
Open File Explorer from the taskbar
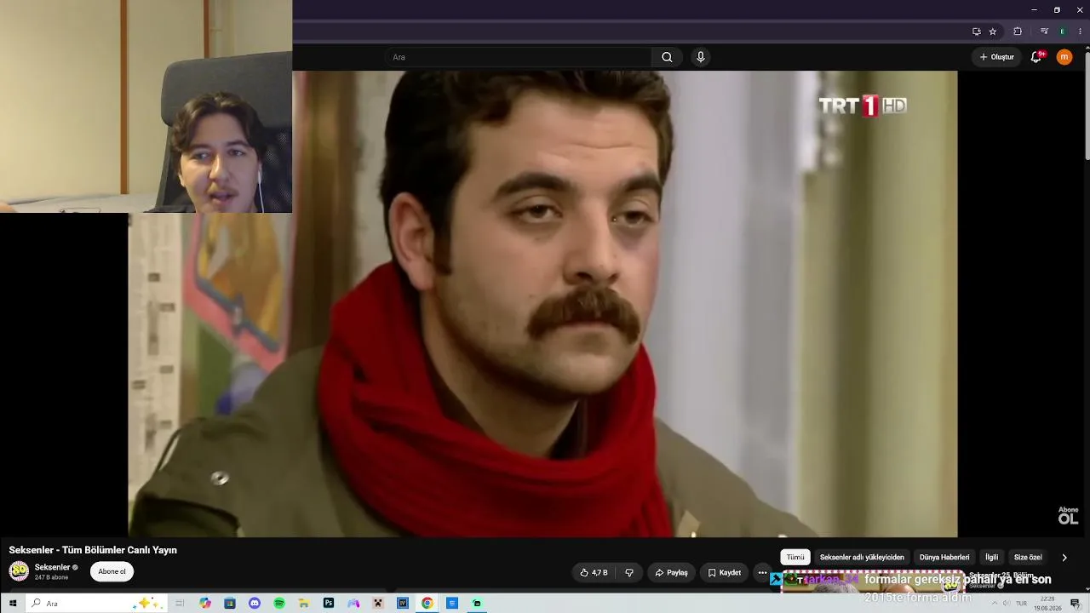point(304,604)
